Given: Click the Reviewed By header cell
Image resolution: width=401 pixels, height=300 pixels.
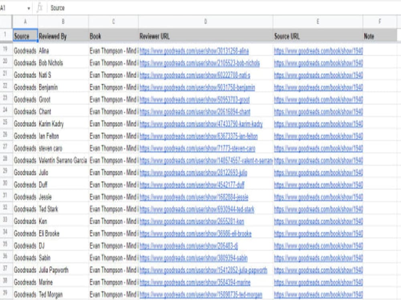Looking at the screenshot, I should point(63,35).
